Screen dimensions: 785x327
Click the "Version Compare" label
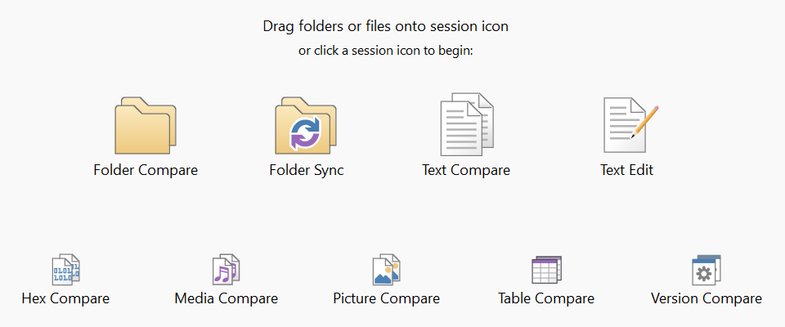click(706, 298)
